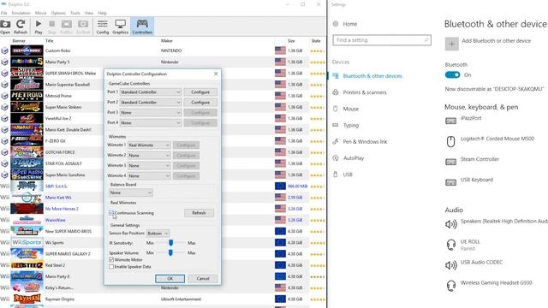This screenshot has width=548, height=308.
Task: Open the Help menu in Dolphin
Action: (102, 13)
